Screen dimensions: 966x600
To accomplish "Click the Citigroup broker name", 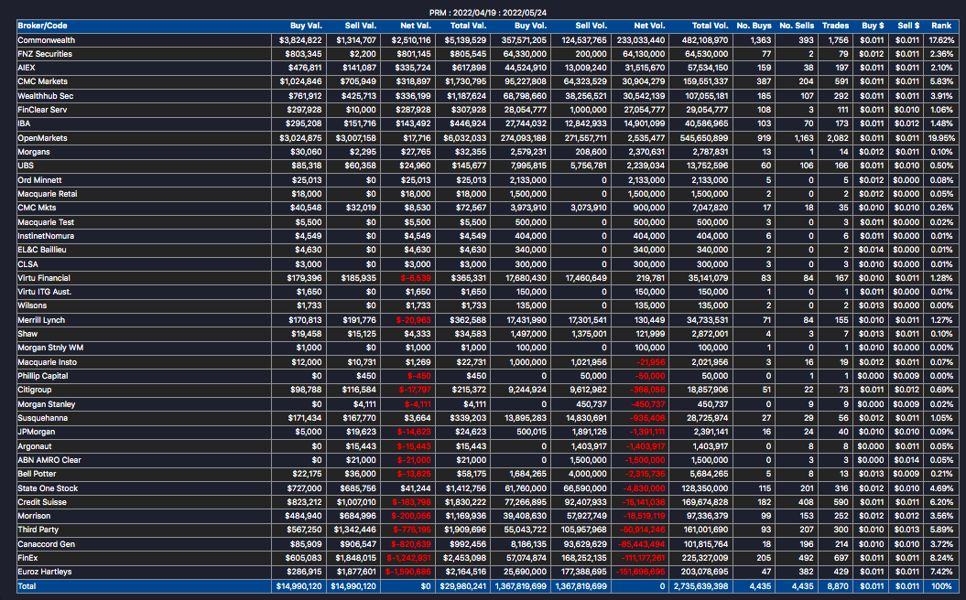I will click(35, 390).
